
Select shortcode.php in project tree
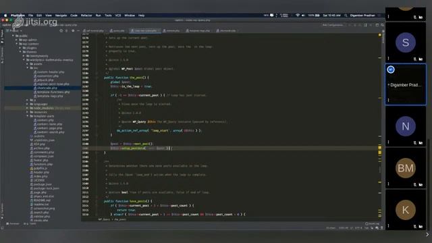tap(45, 88)
